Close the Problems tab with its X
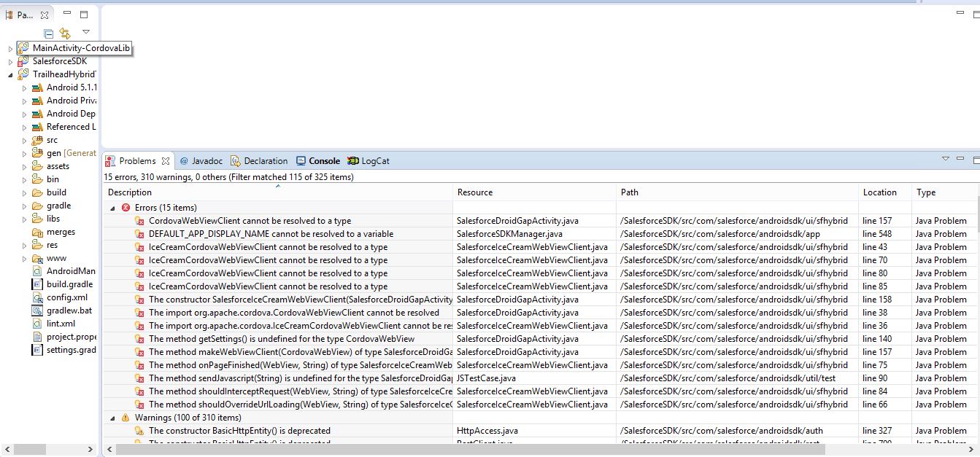Screen dimensions: 980x457 (x=166, y=161)
